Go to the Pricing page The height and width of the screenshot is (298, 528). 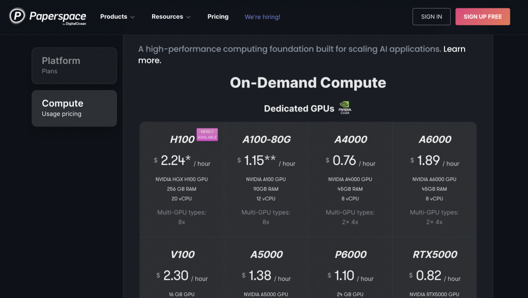pos(218,16)
